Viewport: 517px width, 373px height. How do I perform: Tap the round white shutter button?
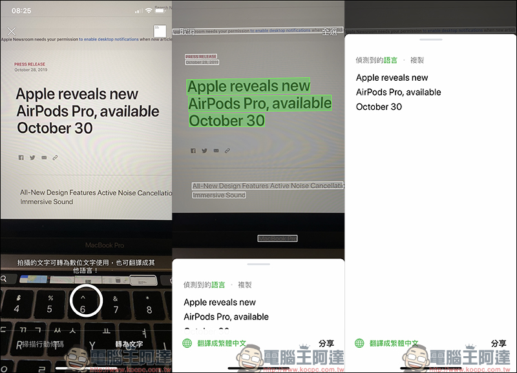pos(86,301)
